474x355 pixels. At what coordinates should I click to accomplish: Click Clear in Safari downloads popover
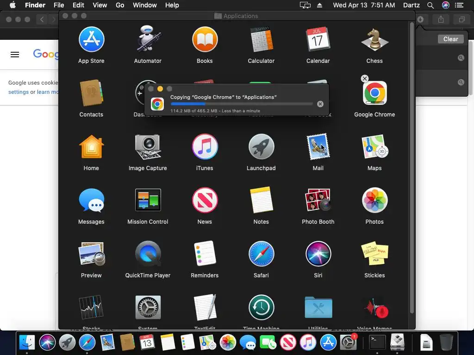point(450,39)
